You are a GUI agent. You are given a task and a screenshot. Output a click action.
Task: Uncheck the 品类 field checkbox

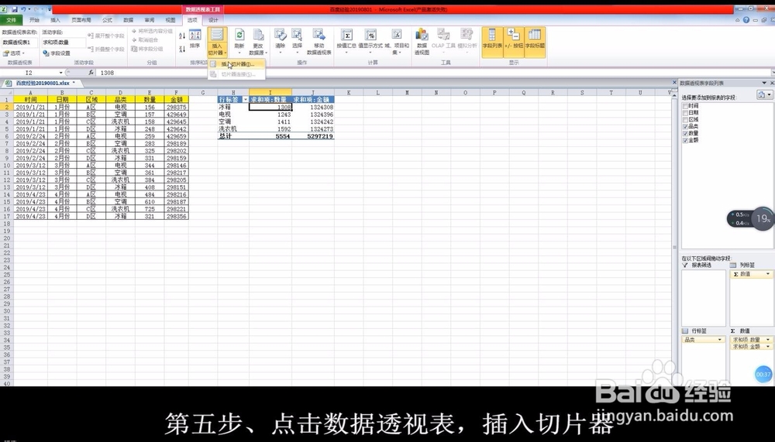(685, 126)
